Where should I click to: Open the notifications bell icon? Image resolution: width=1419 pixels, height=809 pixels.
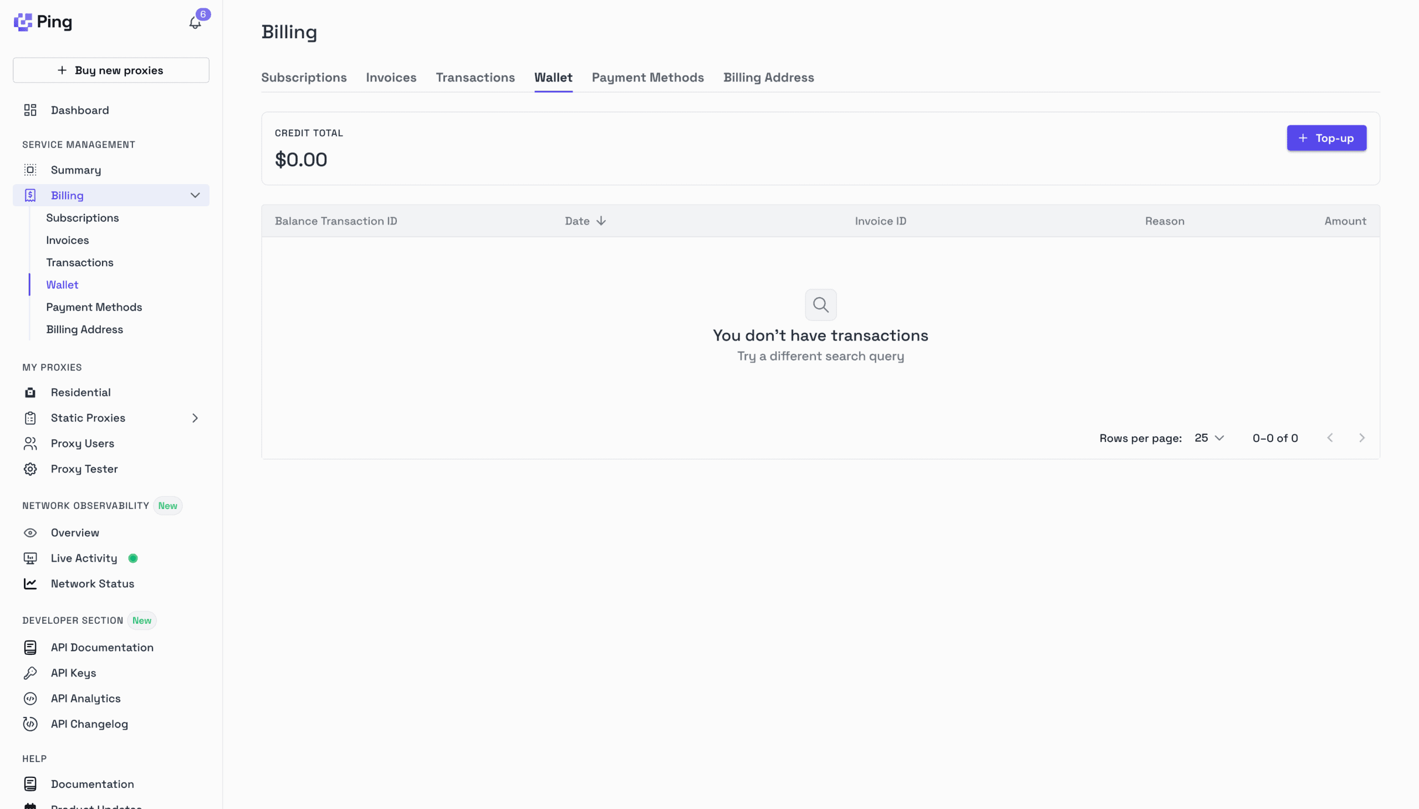coord(195,23)
